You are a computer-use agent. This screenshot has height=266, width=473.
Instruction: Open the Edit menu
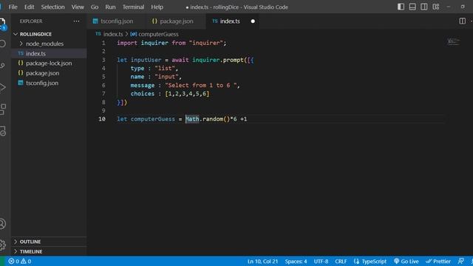click(29, 7)
